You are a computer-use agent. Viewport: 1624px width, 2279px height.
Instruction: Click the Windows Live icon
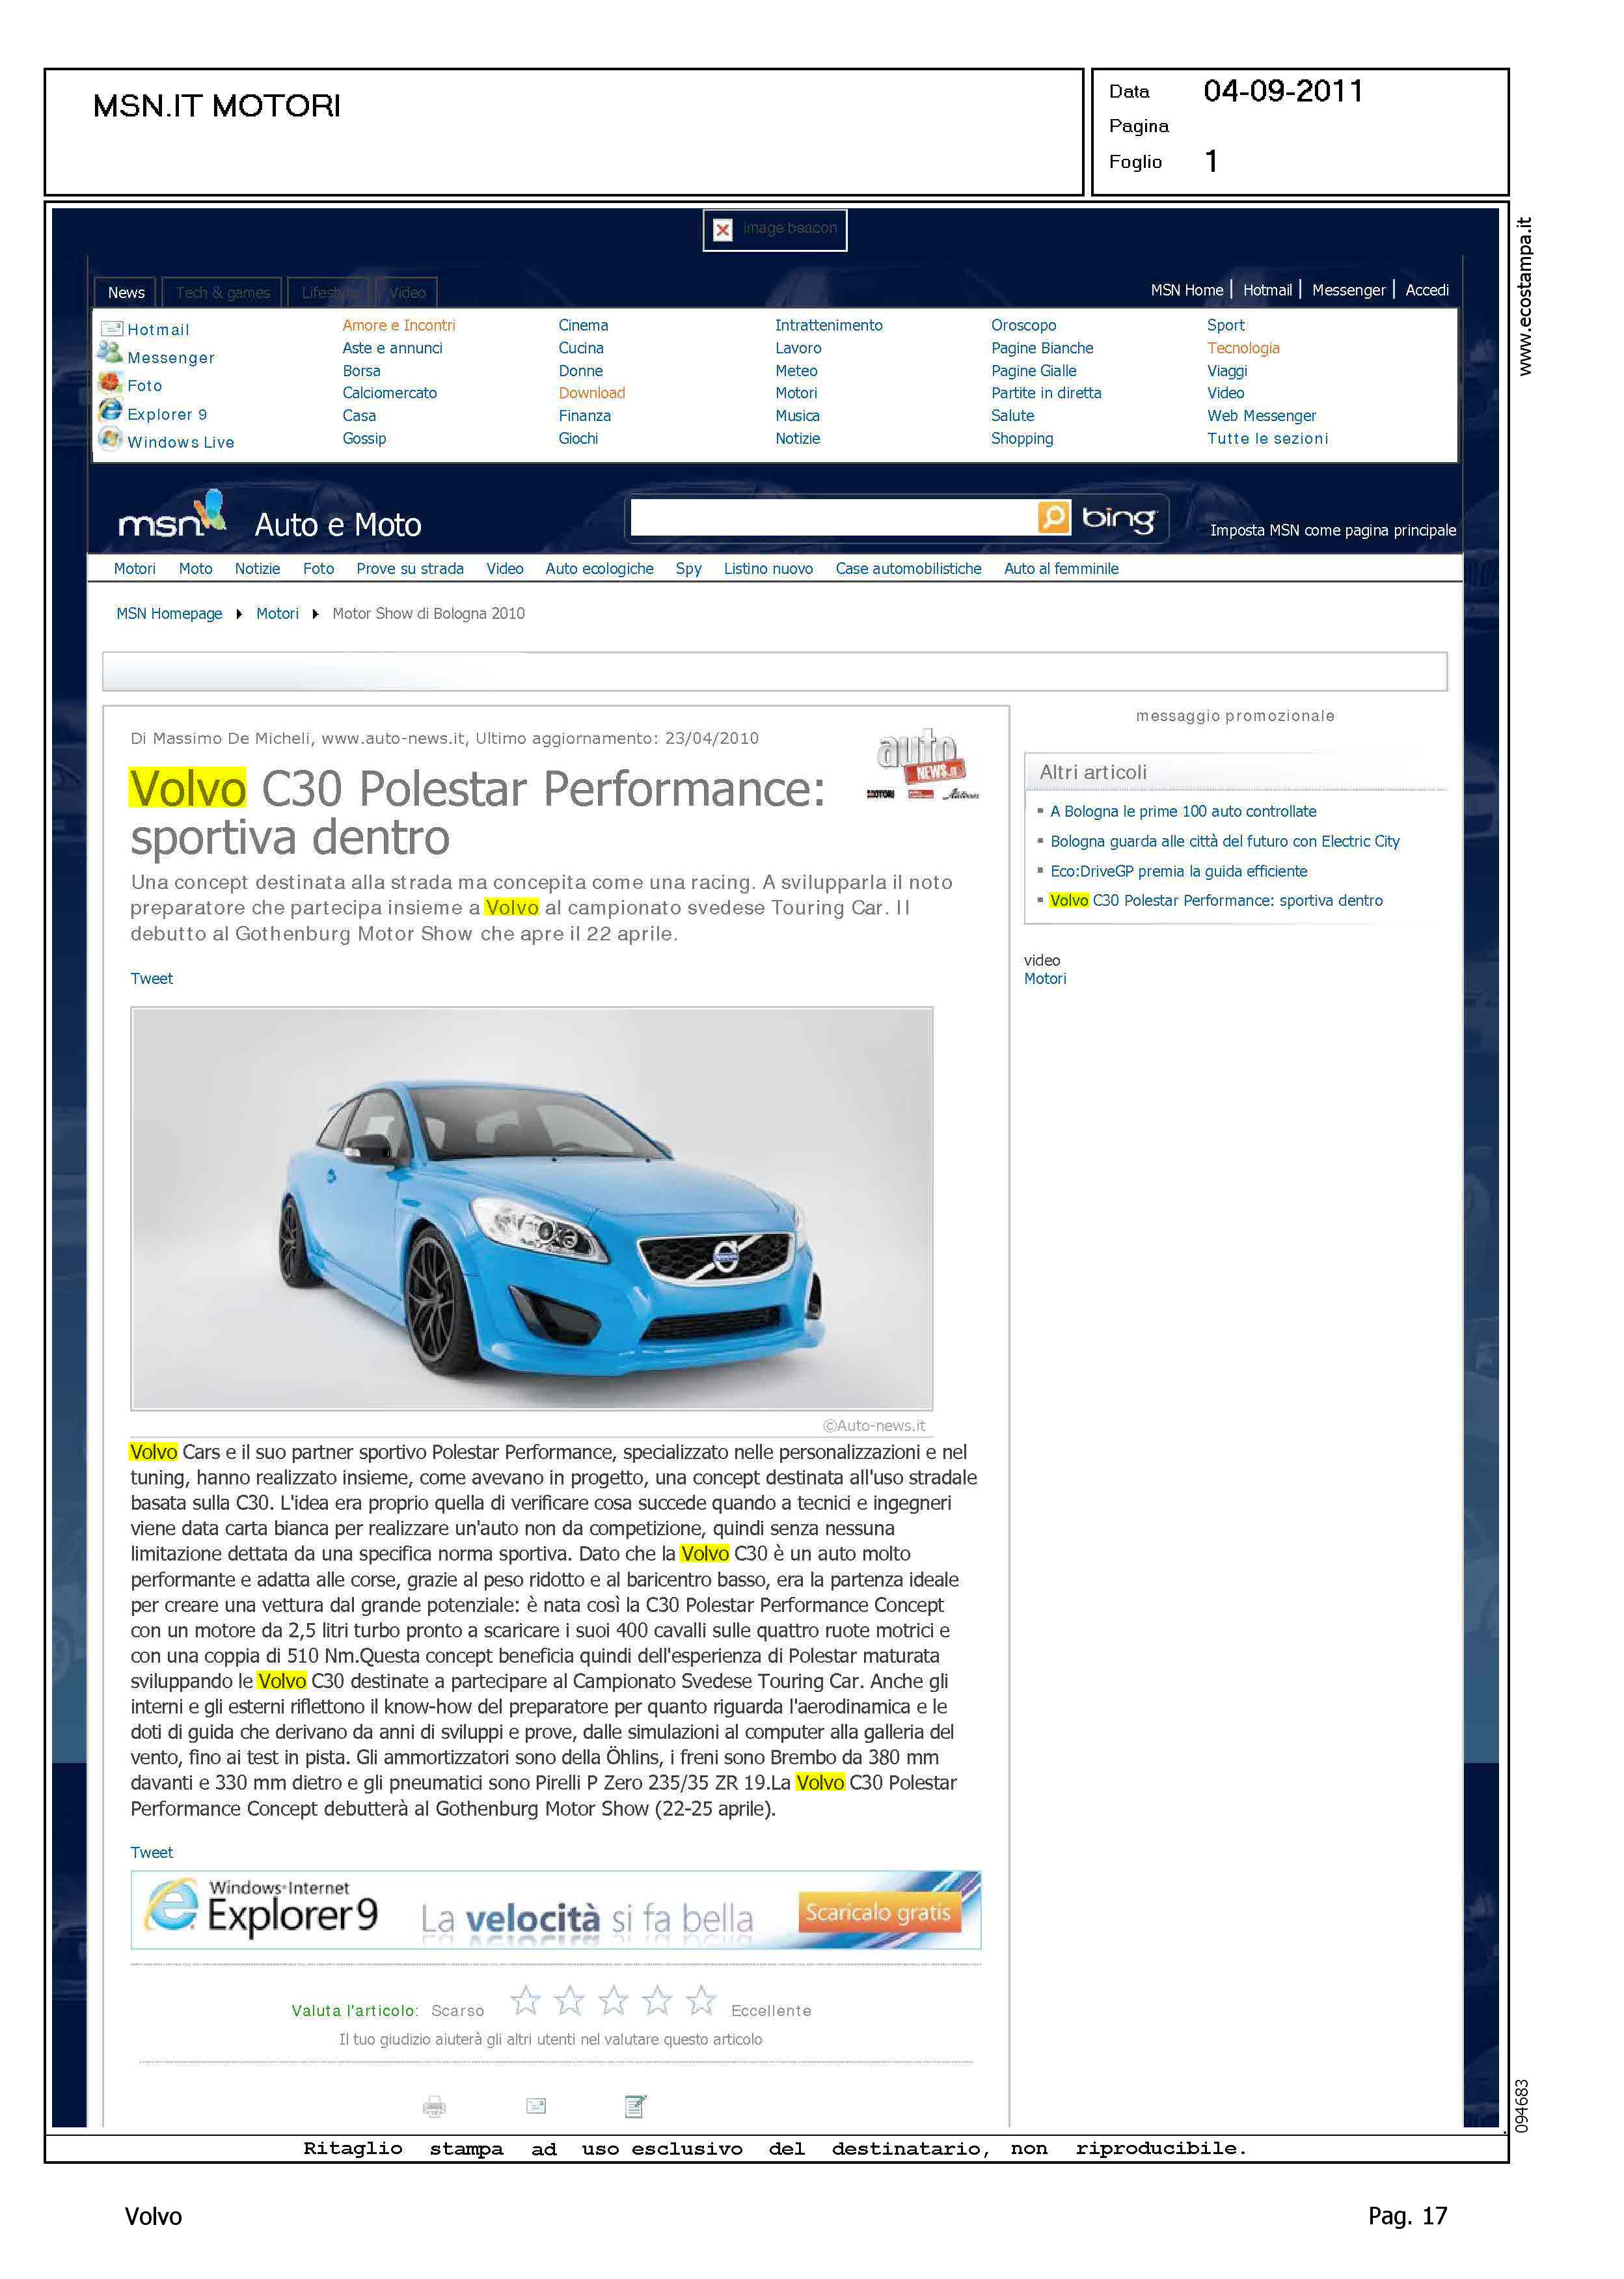point(110,439)
